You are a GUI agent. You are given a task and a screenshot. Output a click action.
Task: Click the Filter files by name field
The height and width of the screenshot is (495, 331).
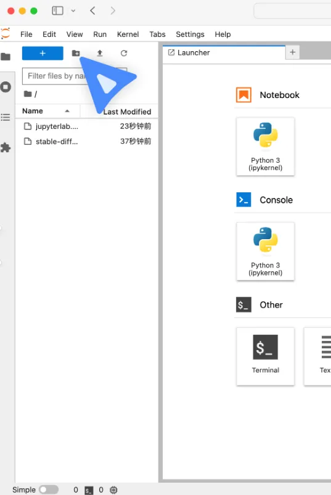pyautogui.click(x=75, y=76)
